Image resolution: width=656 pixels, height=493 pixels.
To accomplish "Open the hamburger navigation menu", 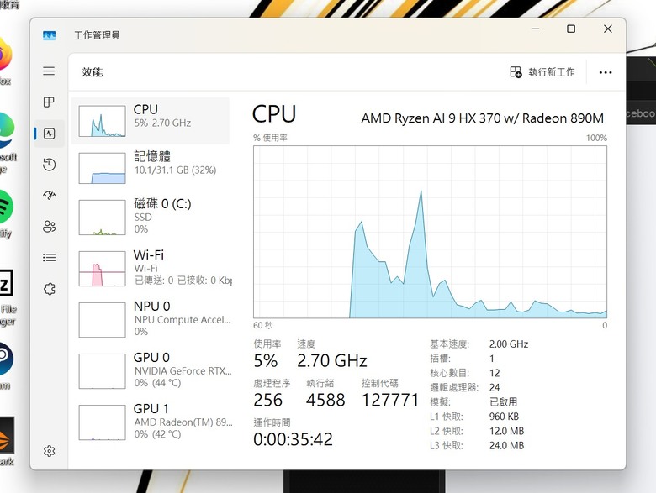I will point(49,71).
